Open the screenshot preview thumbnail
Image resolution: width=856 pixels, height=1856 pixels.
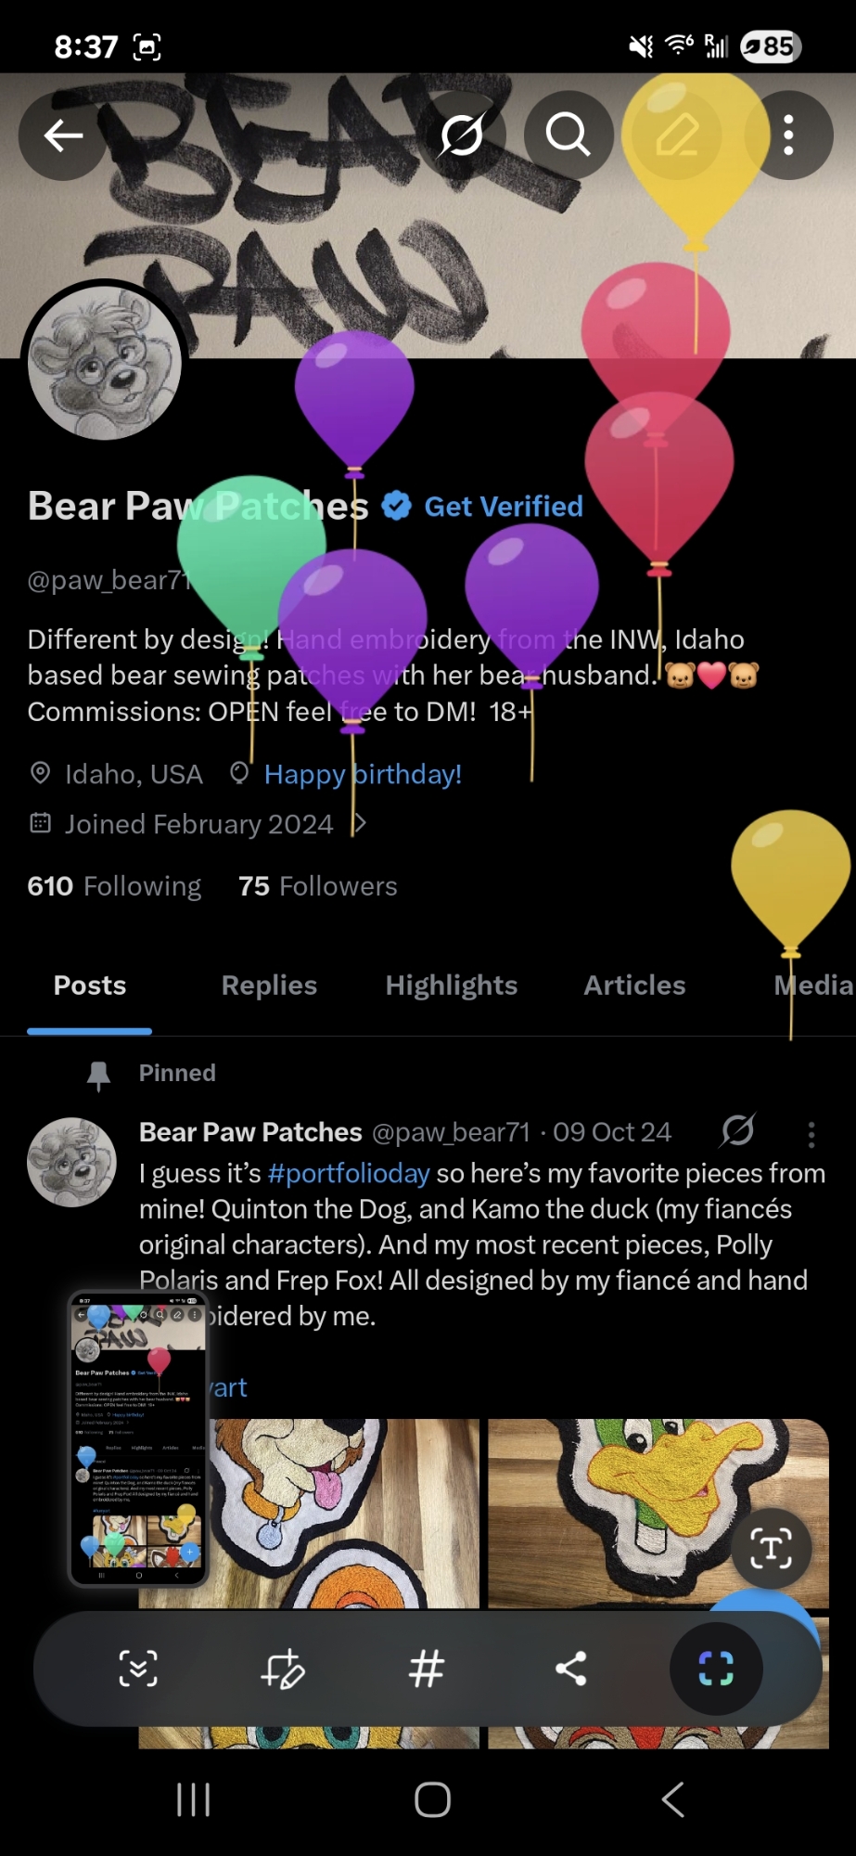(x=138, y=1438)
